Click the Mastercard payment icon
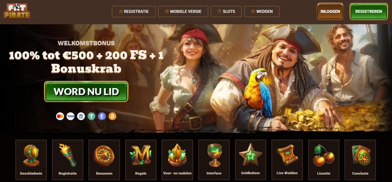The image size is (392, 182). pyautogui.click(x=60, y=116)
